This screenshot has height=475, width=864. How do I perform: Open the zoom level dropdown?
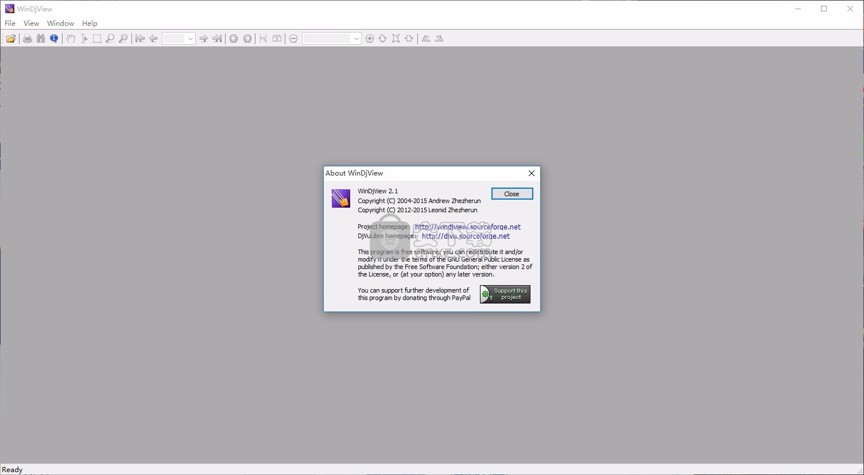coord(356,38)
